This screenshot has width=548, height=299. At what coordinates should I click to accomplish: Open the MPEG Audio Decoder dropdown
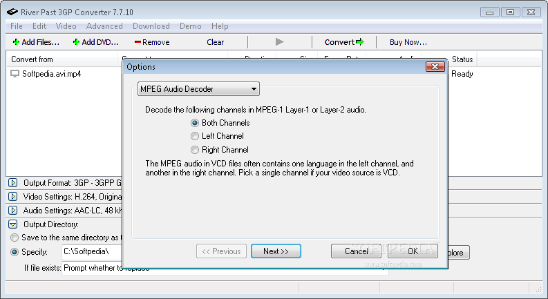pos(198,88)
